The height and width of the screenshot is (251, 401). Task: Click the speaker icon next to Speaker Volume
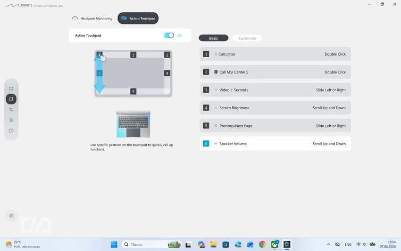coord(216,144)
